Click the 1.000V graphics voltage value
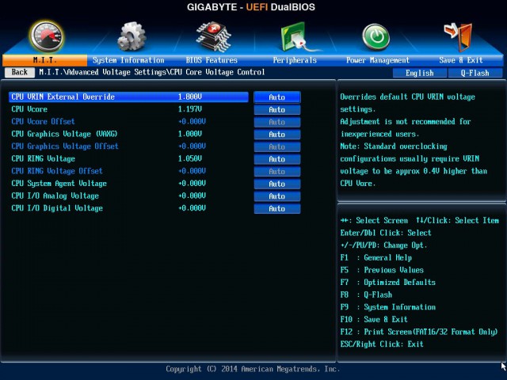Image resolution: width=507 pixels, height=380 pixels. [x=190, y=134]
